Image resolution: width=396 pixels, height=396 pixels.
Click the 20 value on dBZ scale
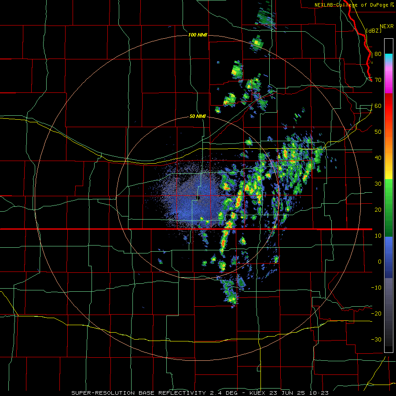378,210
